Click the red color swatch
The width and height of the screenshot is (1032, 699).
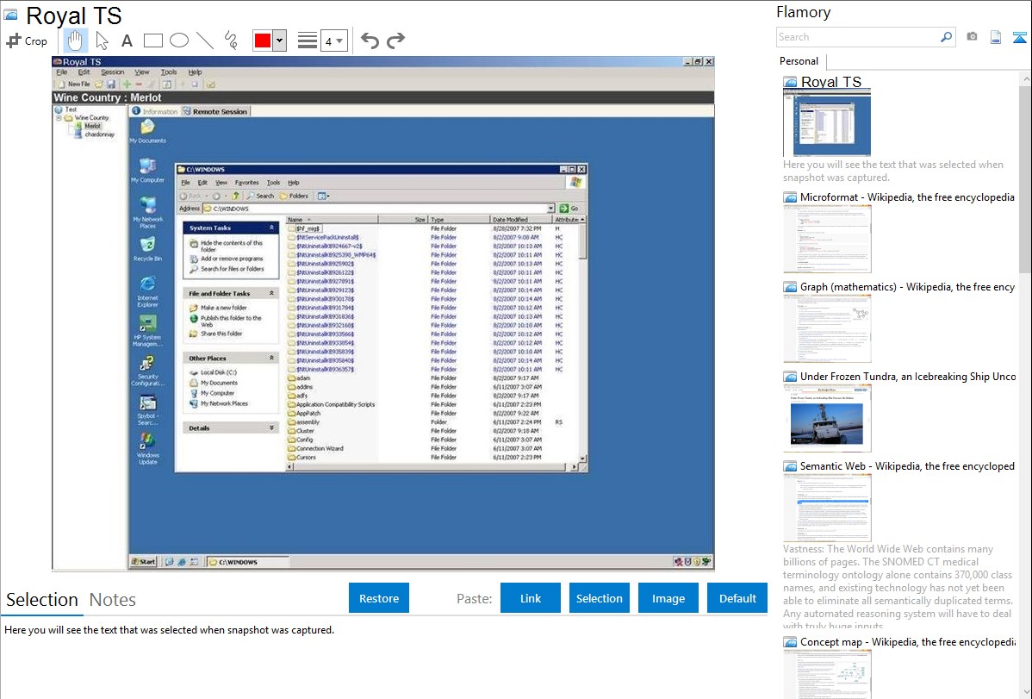(x=263, y=41)
